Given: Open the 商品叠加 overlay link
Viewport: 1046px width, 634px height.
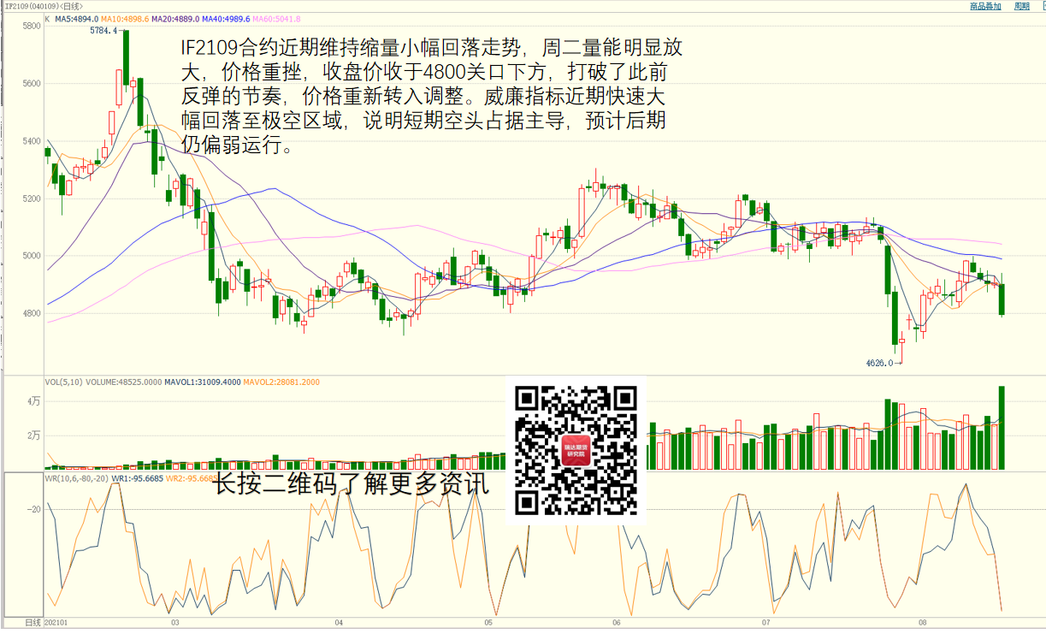Looking at the screenshot, I should [x=984, y=6].
